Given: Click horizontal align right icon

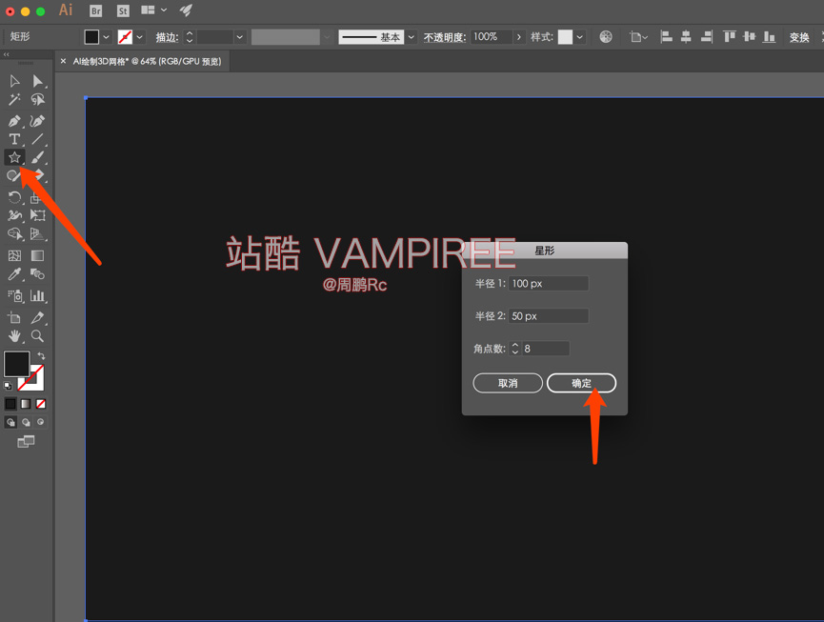Looking at the screenshot, I should pyautogui.click(x=707, y=37).
